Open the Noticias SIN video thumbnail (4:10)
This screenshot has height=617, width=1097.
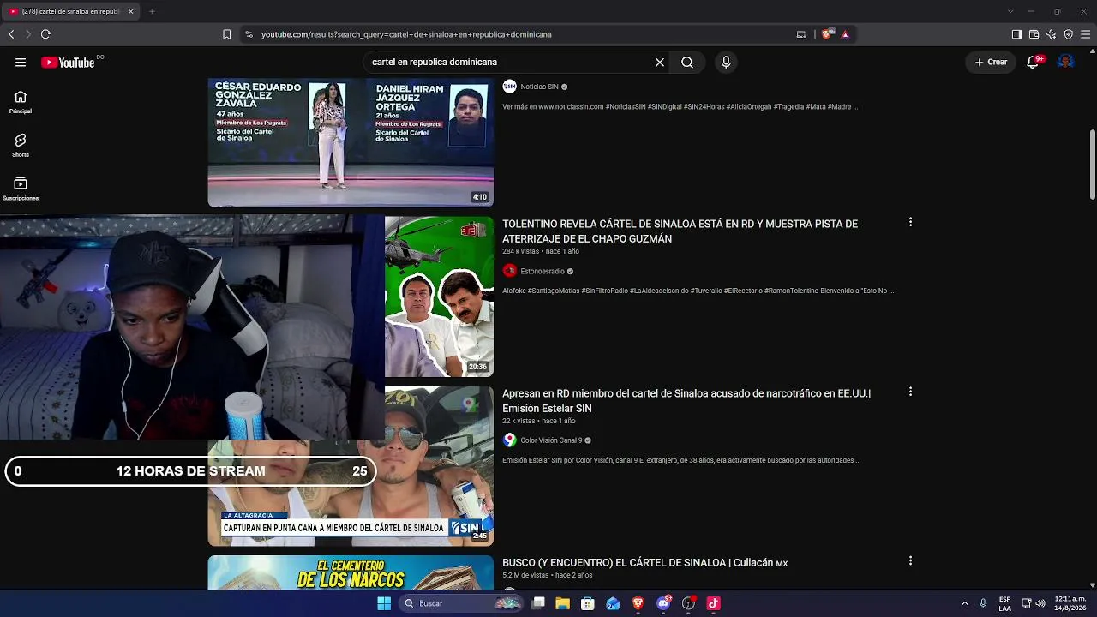351,142
